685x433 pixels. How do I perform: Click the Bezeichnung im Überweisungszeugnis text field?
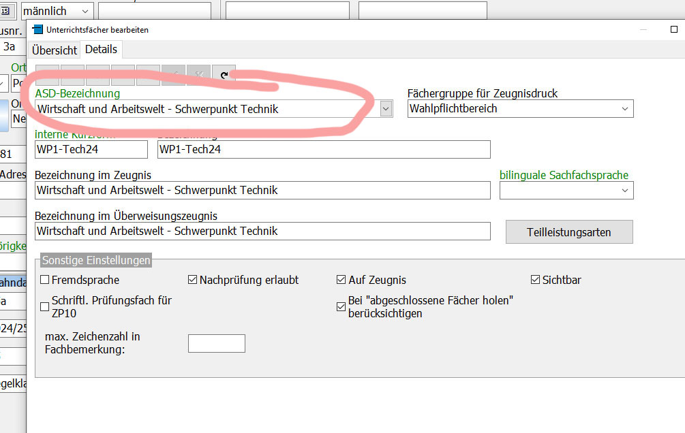point(262,231)
